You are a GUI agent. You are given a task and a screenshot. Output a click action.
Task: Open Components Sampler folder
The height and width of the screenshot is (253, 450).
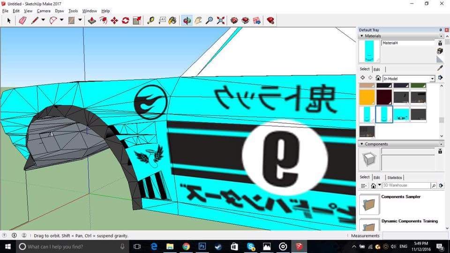point(369,204)
